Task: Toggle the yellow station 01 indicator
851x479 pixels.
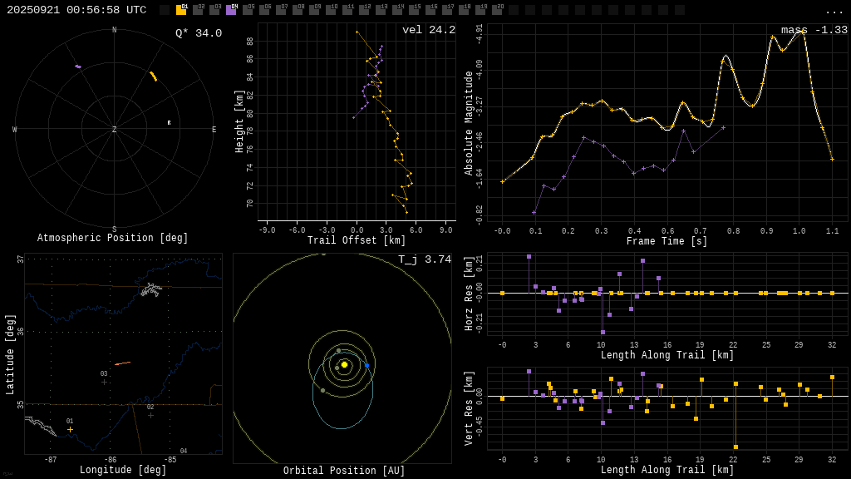Action: pos(181,10)
